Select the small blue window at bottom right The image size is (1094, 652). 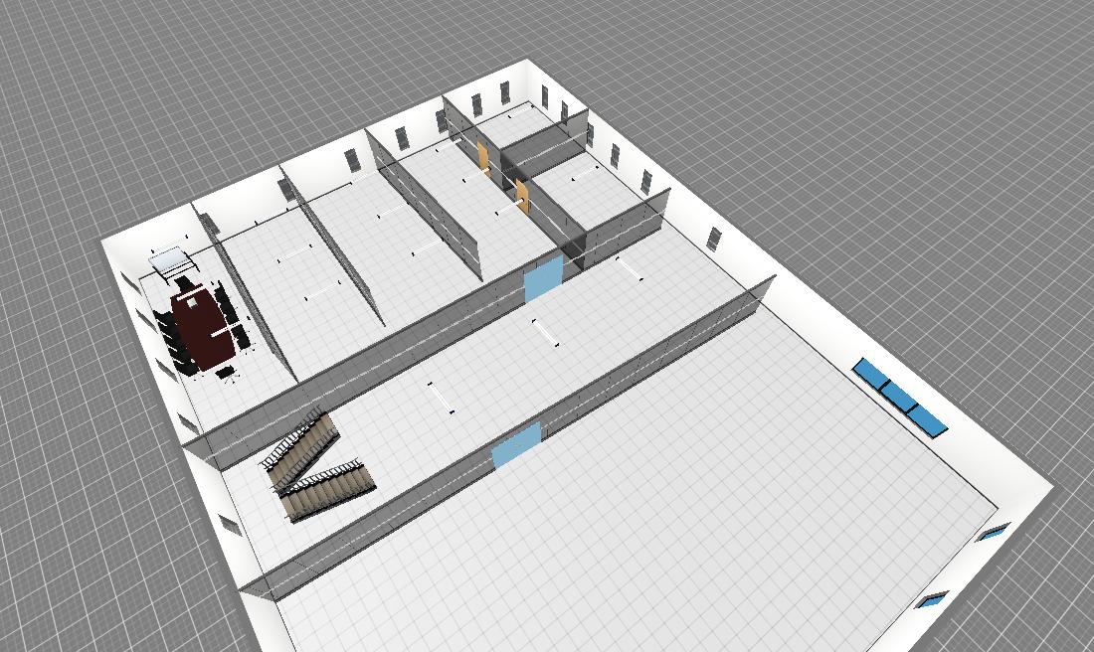[x=933, y=598]
